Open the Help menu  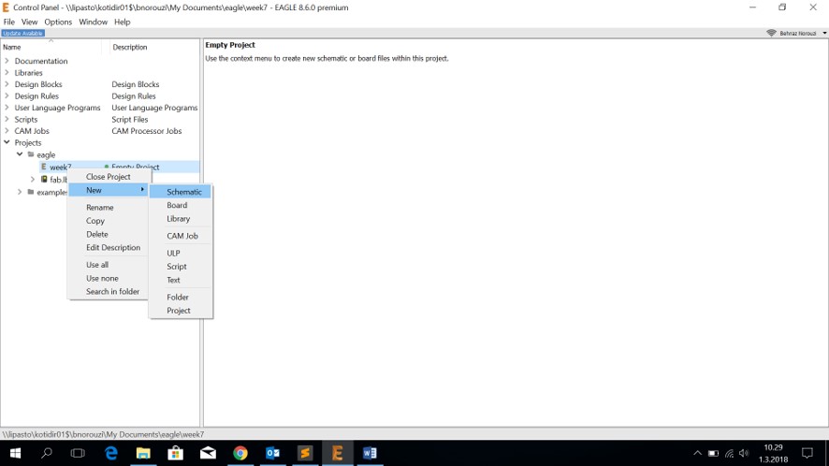123,22
